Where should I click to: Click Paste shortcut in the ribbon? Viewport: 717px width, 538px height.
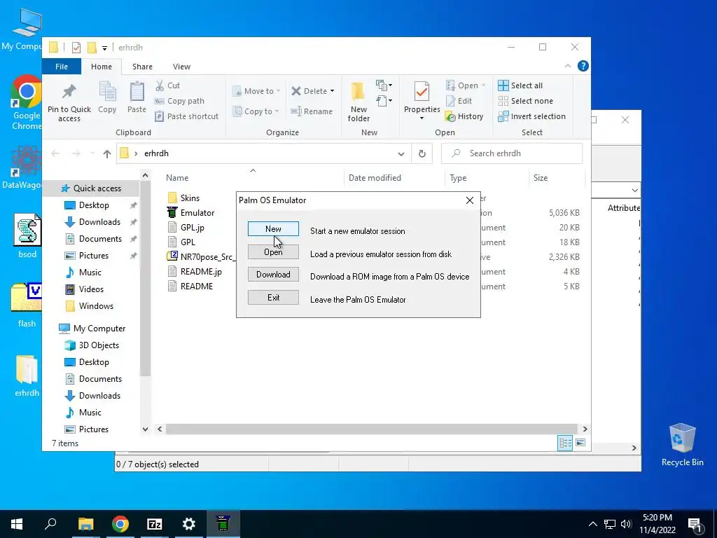pyautogui.click(x=186, y=116)
